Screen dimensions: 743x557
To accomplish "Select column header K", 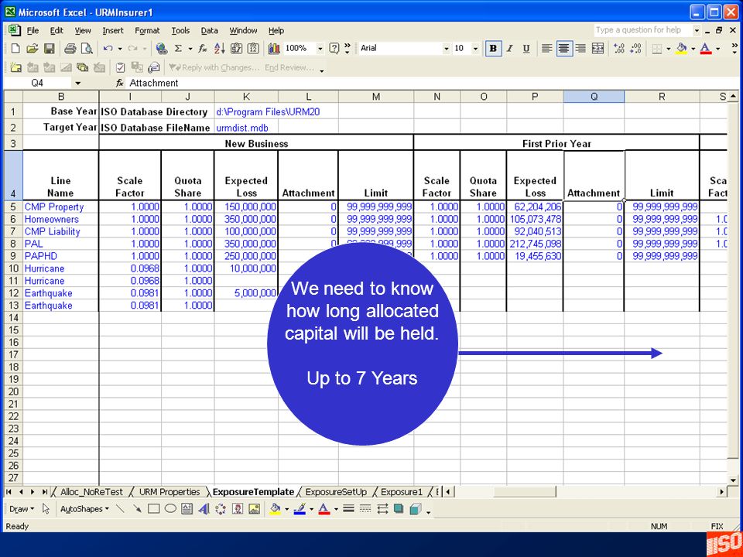I will [246, 97].
